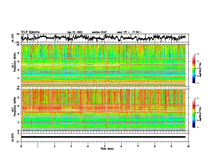Click time axis tick label "0"

click(21, 146)
